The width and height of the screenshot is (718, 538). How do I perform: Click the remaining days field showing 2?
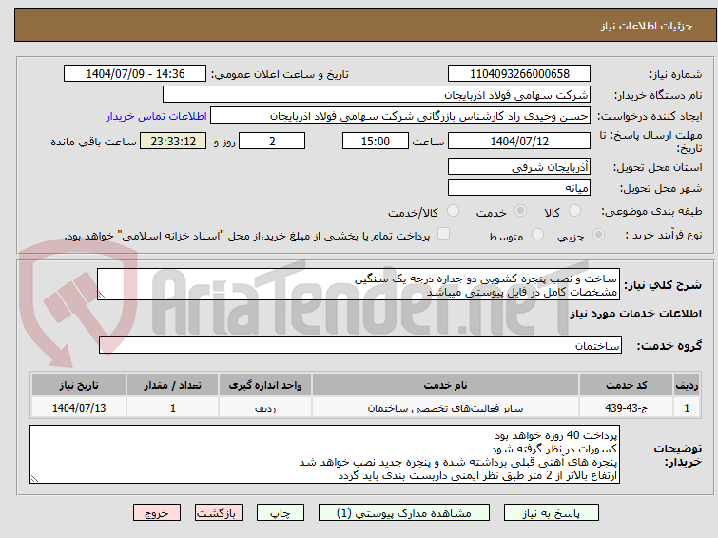point(272,141)
